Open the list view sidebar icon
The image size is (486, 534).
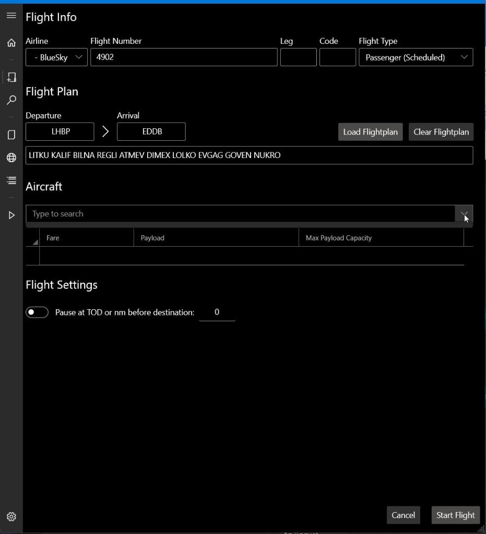point(11,180)
